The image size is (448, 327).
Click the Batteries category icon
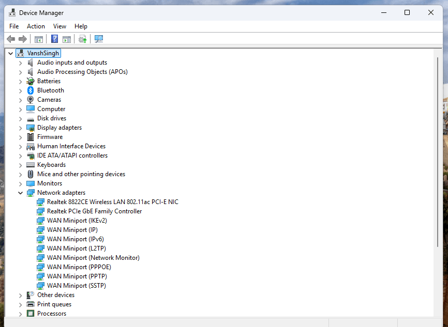[x=31, y=81]
